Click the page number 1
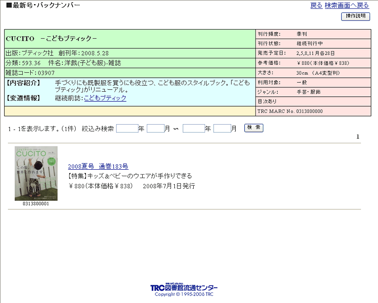Screen dimensions: 378x303 tap(358, 136)
